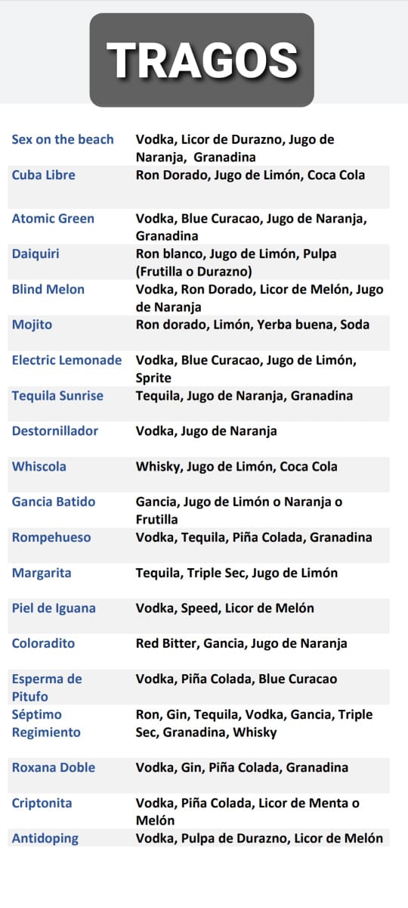Open the Margarita entry
This screenshot has height=908, width=408.
coord(42,573)
